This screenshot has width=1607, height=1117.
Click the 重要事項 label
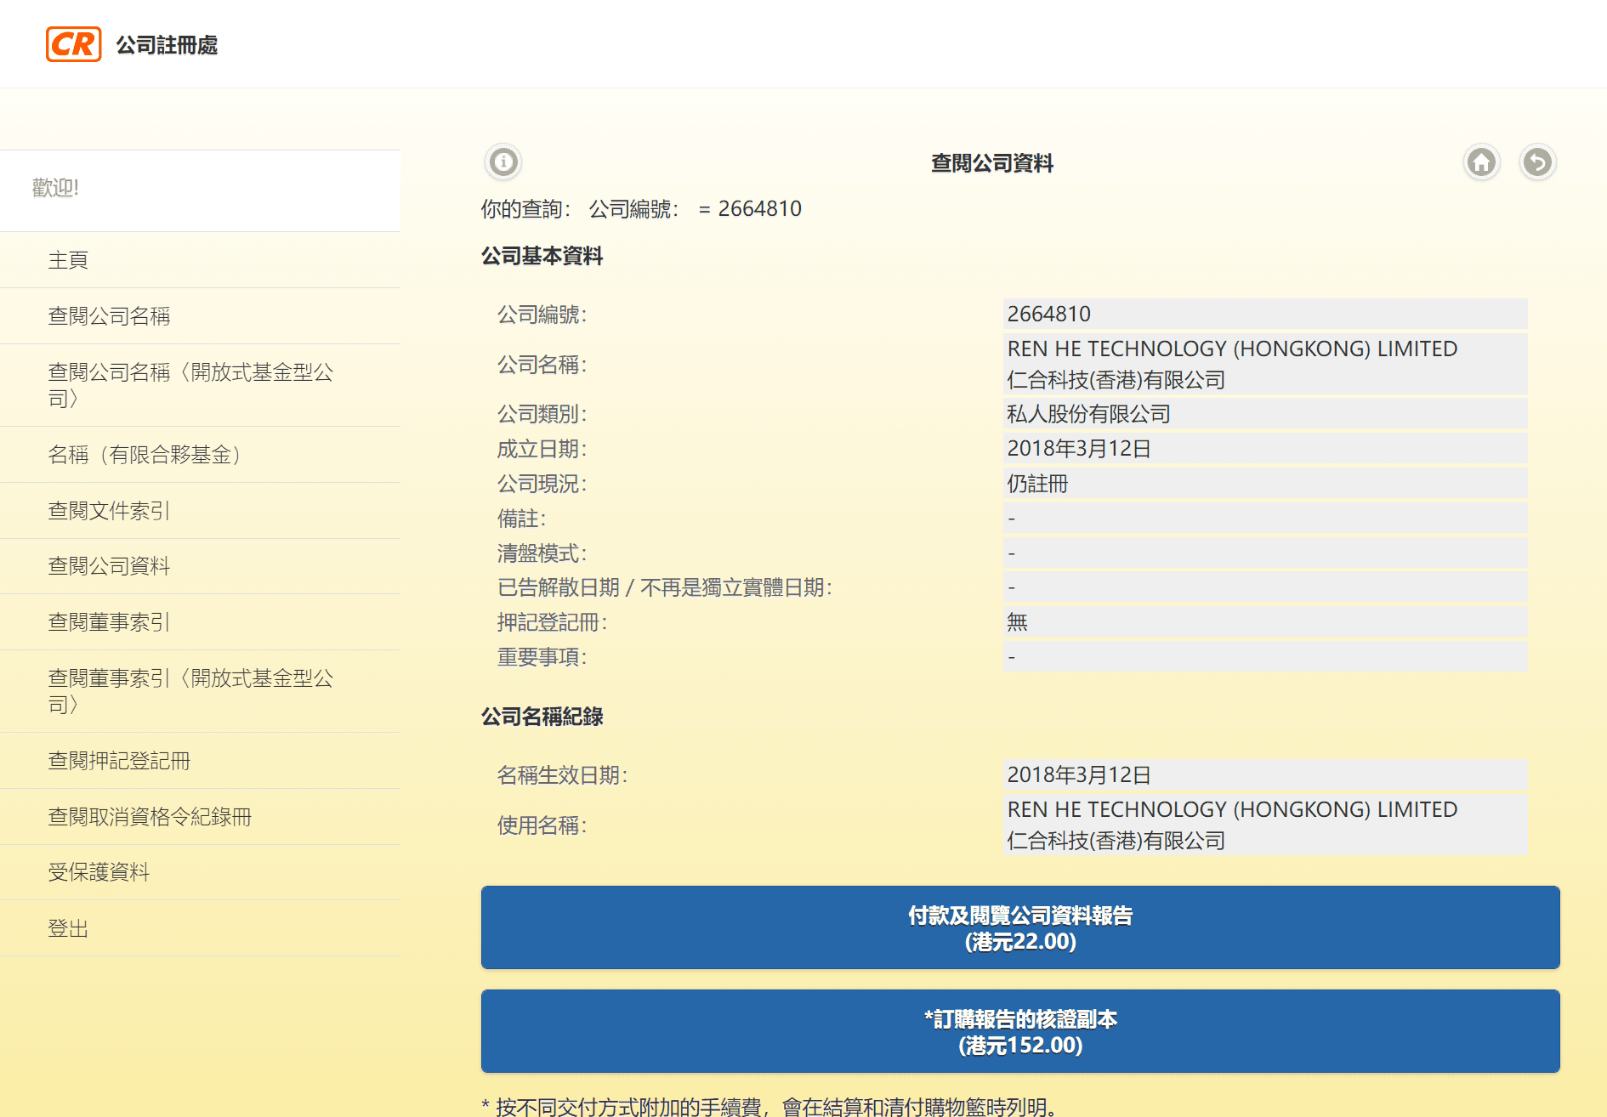[542, 657]
